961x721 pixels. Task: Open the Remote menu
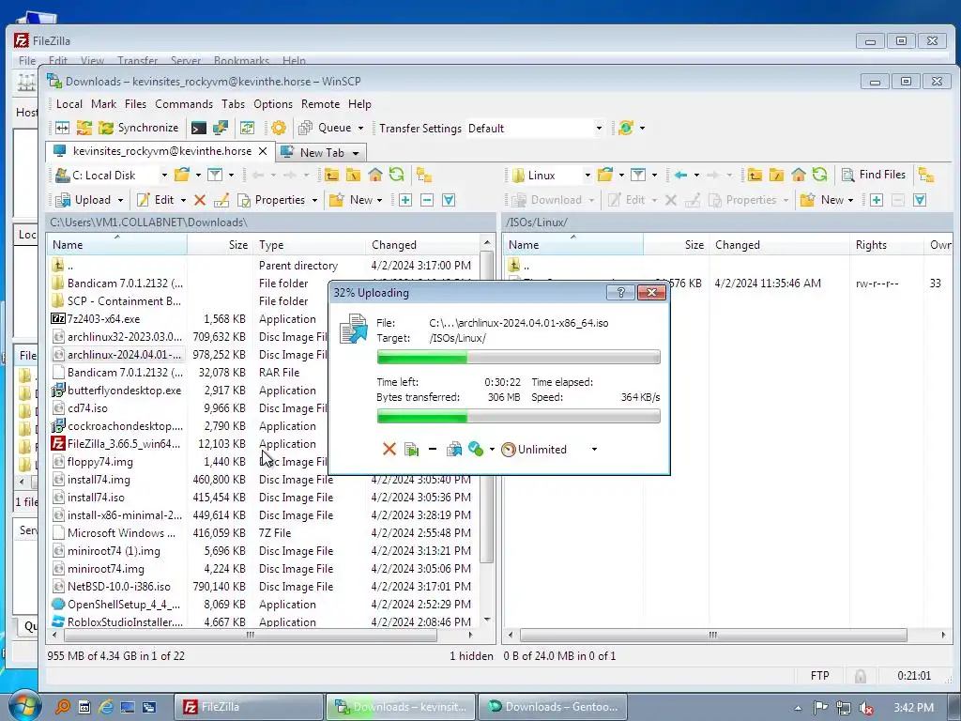(x=320, y=104)
